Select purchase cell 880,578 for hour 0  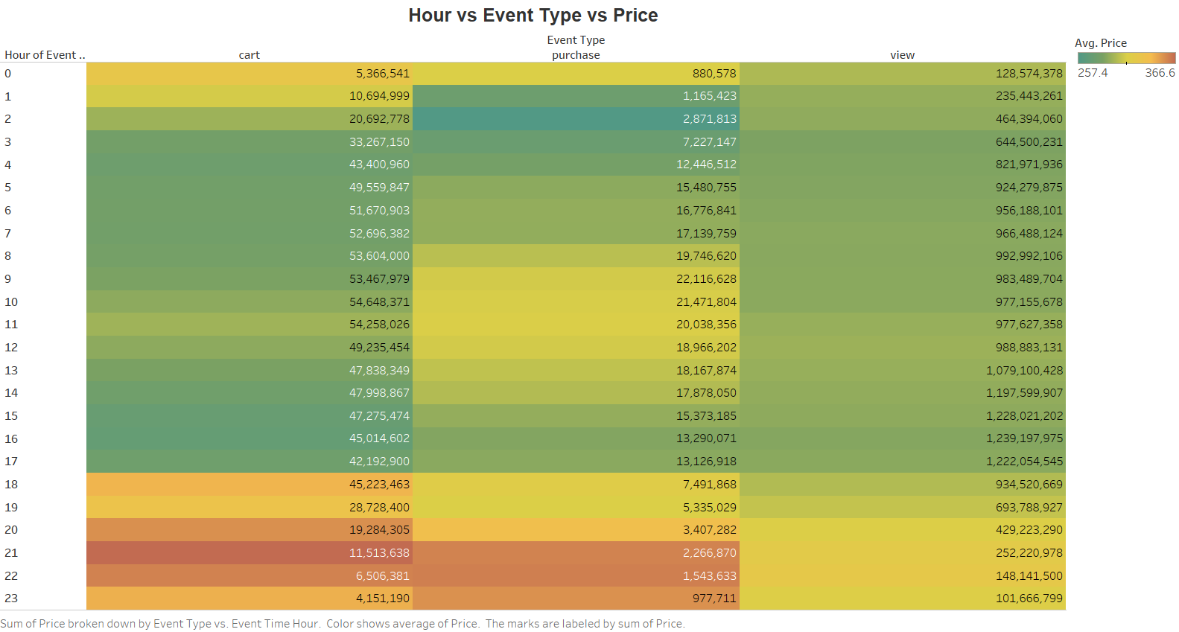(x=576, y=74)
